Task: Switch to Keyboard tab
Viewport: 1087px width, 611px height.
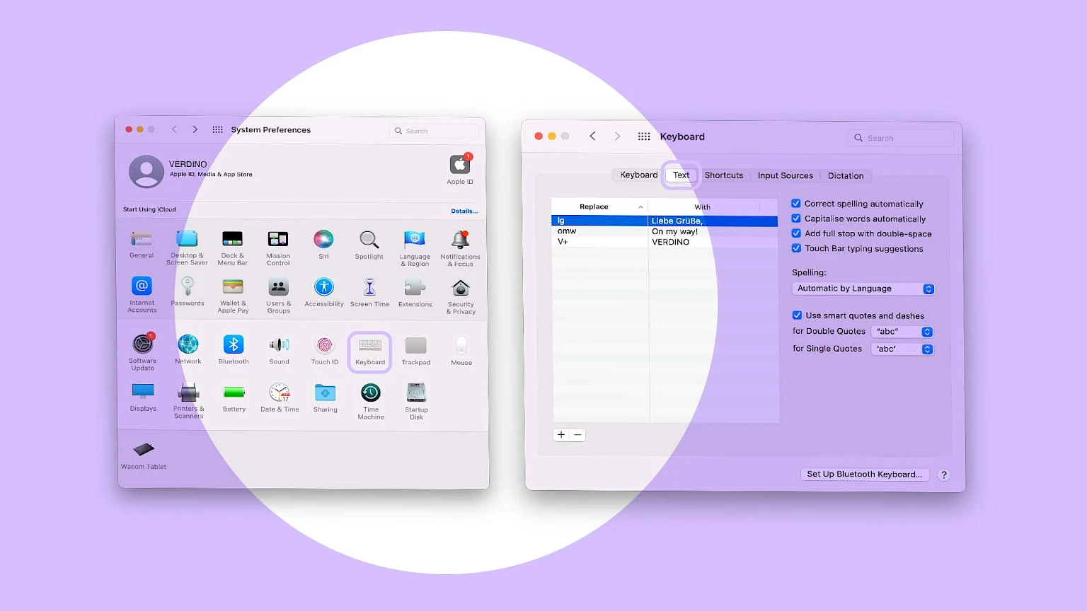Action: (x=638, y=175)
